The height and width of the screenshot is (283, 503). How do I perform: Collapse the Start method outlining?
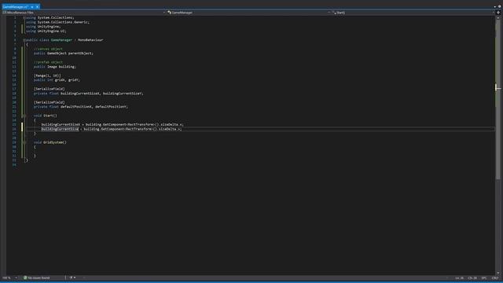point(24,116)
